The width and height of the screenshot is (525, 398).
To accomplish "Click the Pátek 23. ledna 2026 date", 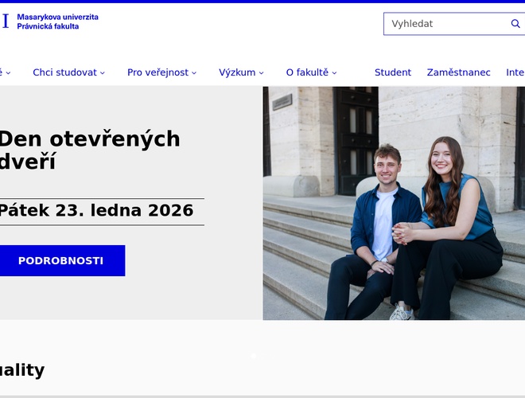I will click(95, 211).
